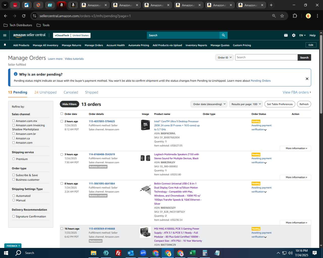
Task: Open order link 114-8160408-3542619
Action: tap(102, 154)
